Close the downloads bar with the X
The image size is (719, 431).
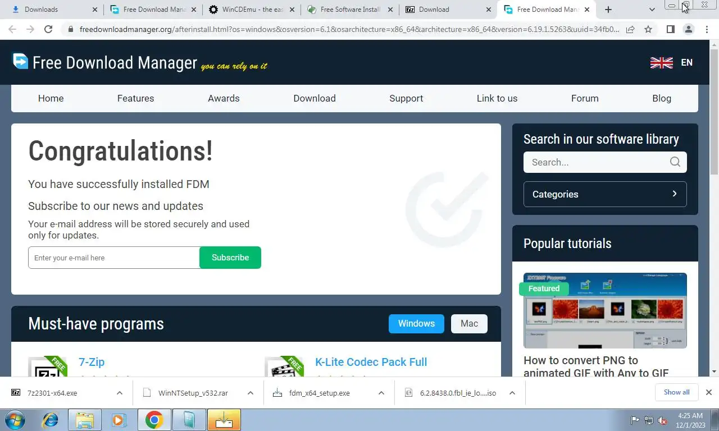[709, 392]
